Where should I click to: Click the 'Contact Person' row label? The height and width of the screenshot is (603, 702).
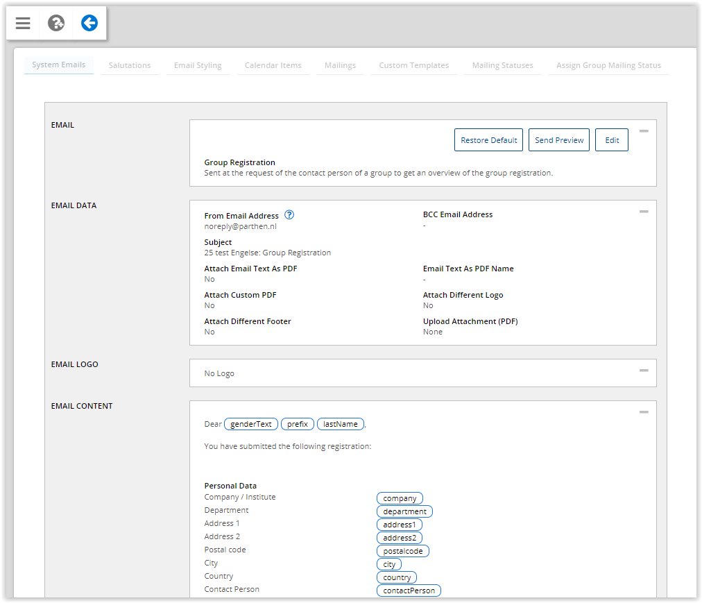tap(232, 589)
